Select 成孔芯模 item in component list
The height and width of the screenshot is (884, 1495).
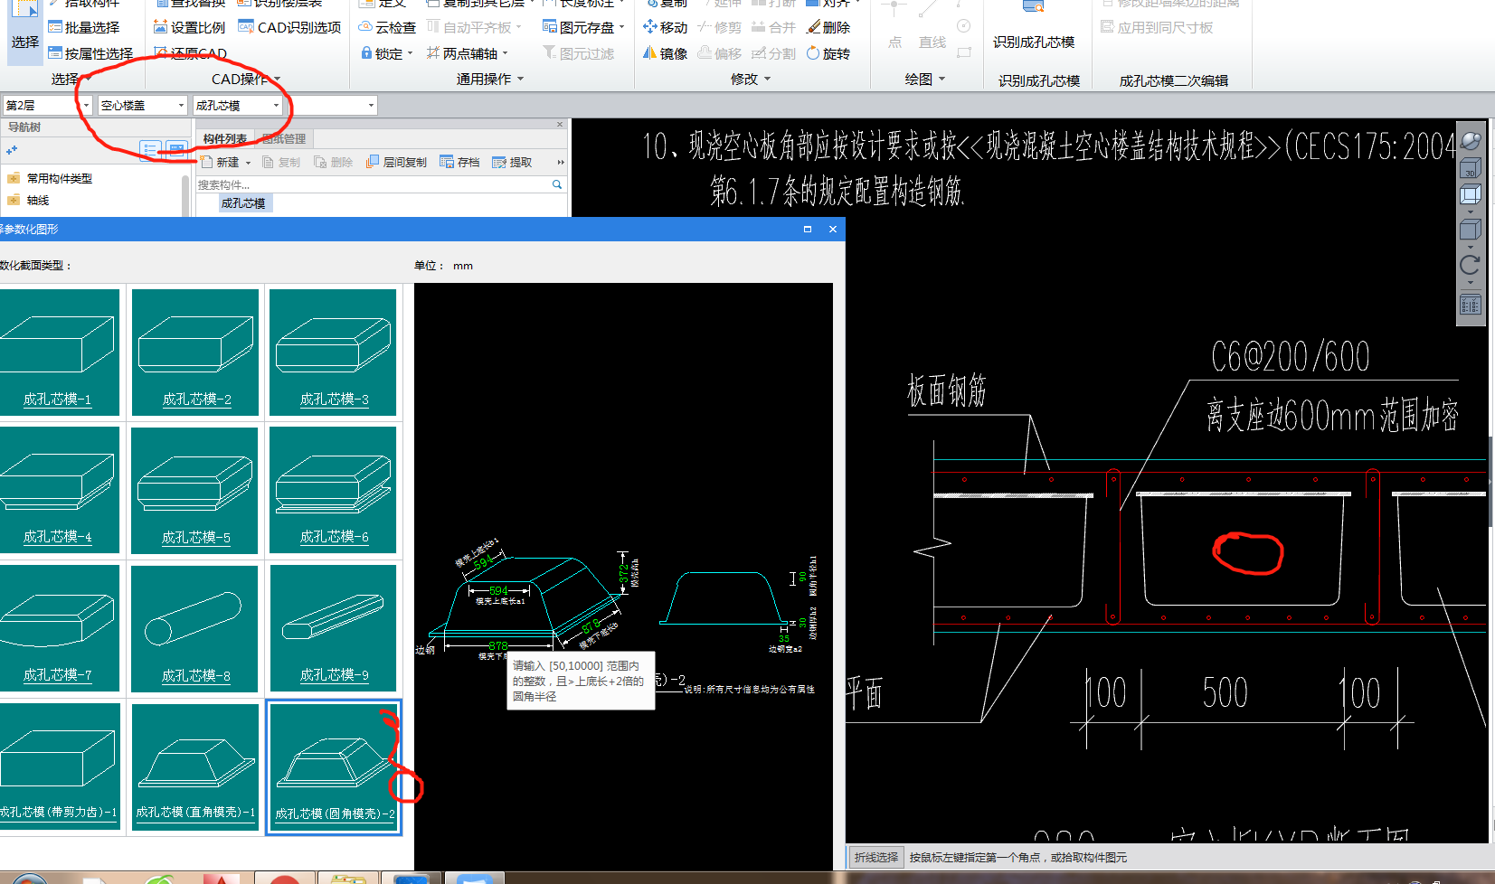pos(243,203)
